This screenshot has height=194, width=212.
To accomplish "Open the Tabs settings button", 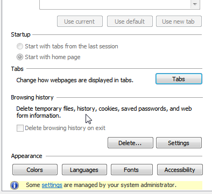I will pyautogui.click(x=179, y=79).
